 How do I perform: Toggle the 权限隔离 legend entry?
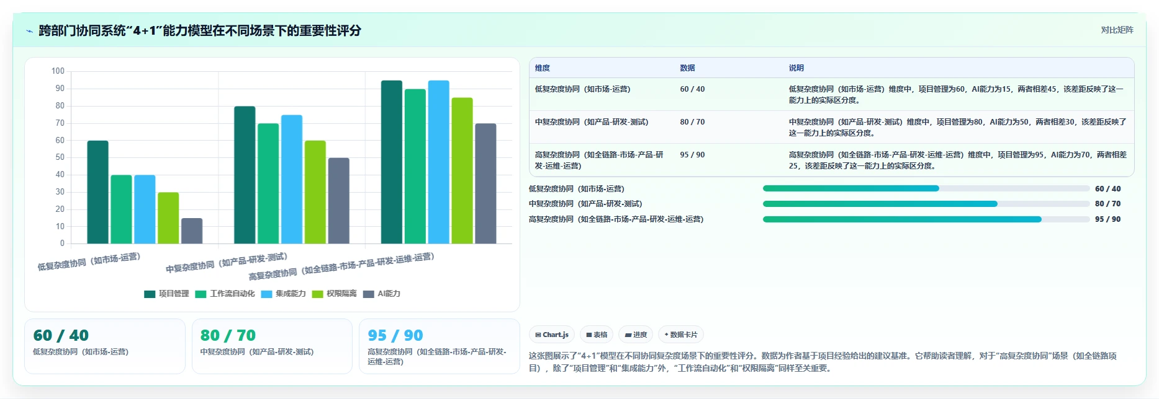pos(334,294)
